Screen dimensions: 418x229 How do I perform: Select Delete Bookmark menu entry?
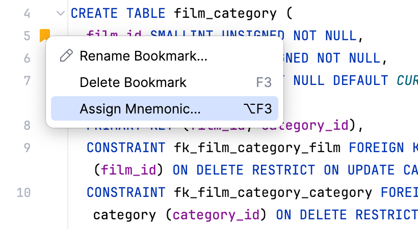click(x=133, y=82)
